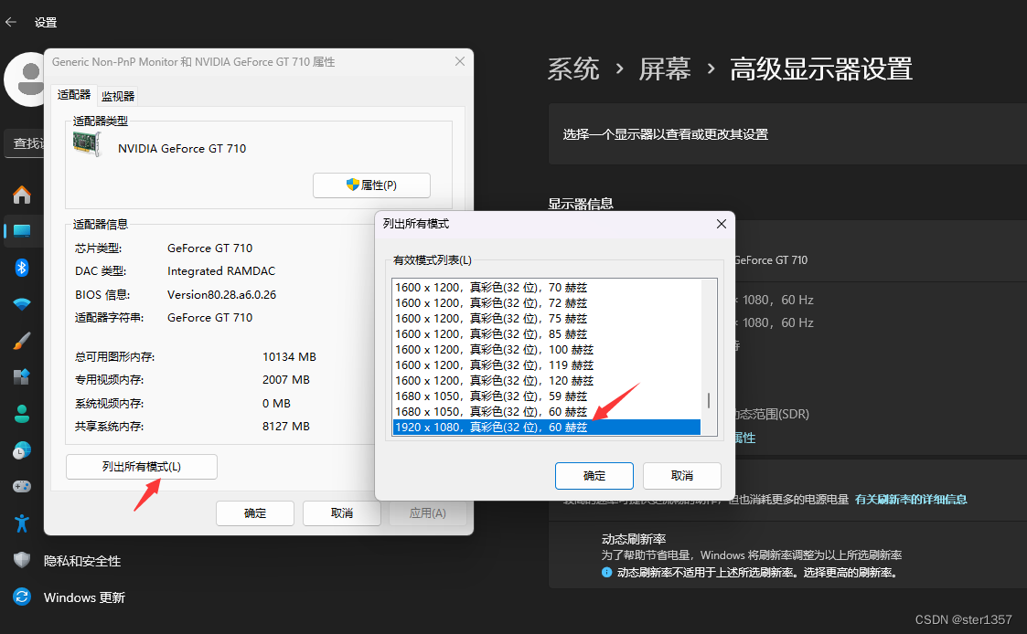Click the Privacy shield icon in sidebar
This screenshot has height=634, width=1027.
[x=22, y=560]
